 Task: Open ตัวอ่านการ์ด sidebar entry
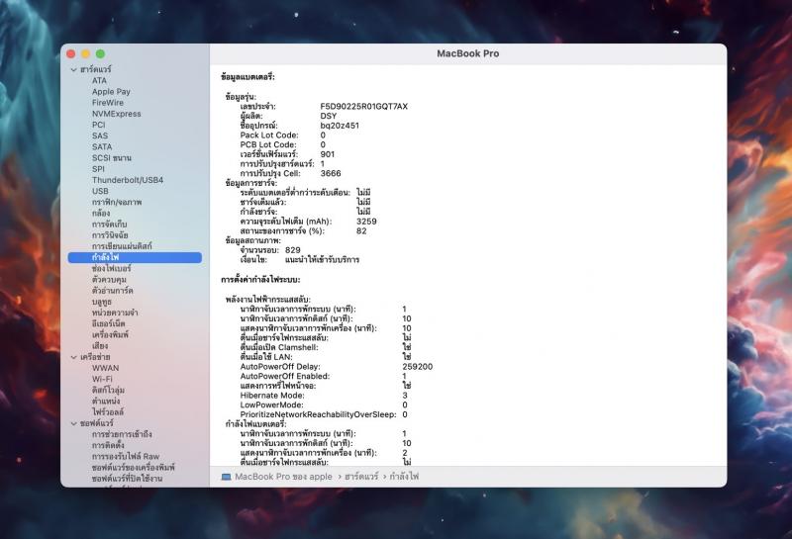pyautogui.click(x=113, y=291)
